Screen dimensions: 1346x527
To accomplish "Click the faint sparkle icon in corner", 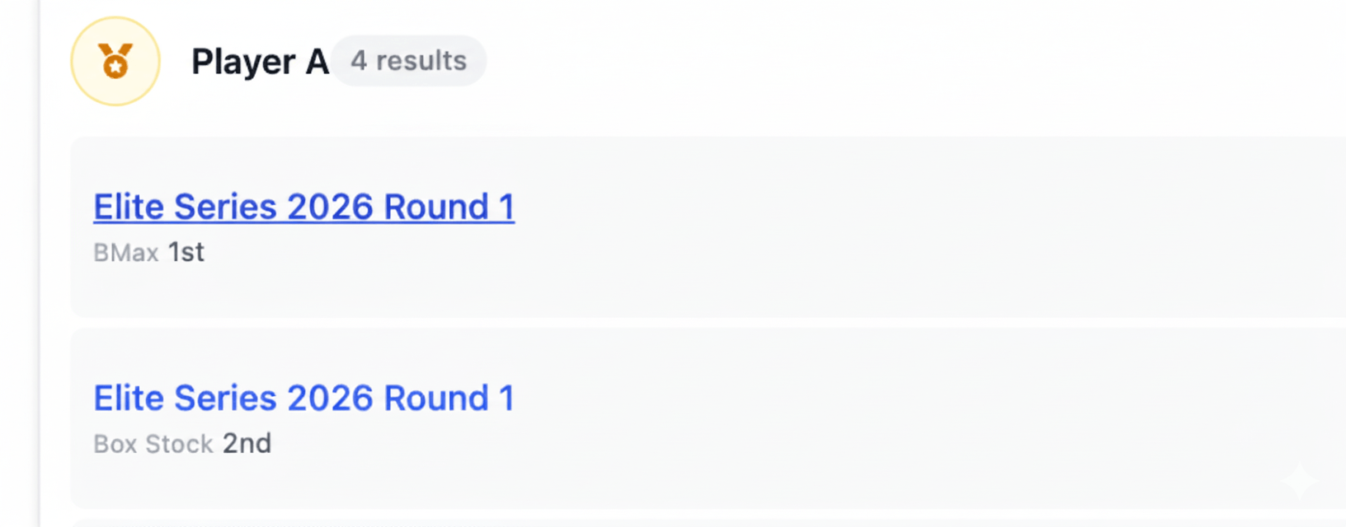I will [x=1299, y=482].
